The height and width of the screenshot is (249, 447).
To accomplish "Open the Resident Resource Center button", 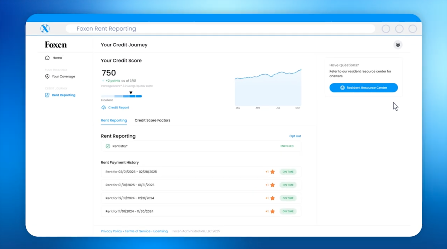I will (363, 88).
